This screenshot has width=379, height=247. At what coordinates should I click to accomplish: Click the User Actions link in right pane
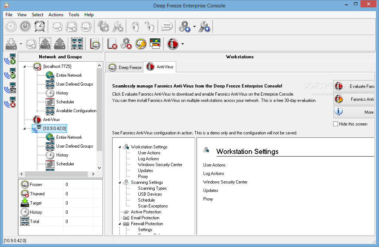coord(214,165)
